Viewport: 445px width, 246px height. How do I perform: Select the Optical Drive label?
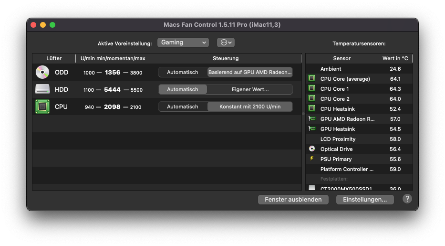tap(336, 149)
